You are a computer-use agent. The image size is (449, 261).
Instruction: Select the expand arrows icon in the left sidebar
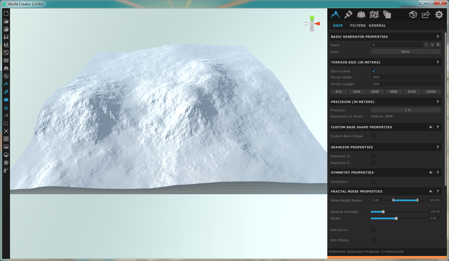point(6,131)
